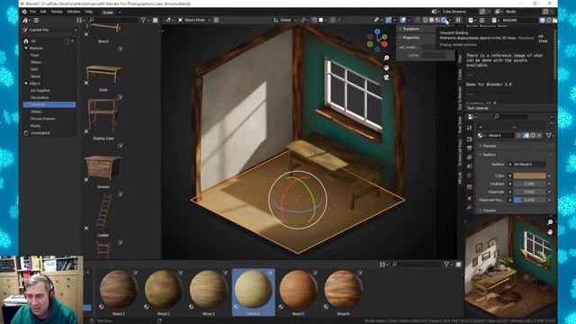The width and height of the screenshot is (576, 324).
Task: Collapse the Object catalog
Action: pos(26,84)
